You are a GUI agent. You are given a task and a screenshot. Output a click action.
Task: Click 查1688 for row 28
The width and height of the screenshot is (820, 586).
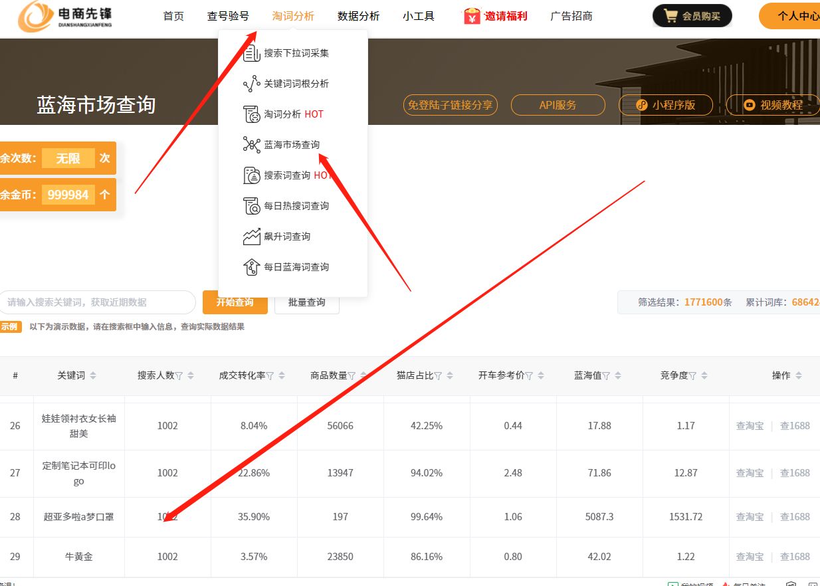pyautogui.click(x=795, y=517)
